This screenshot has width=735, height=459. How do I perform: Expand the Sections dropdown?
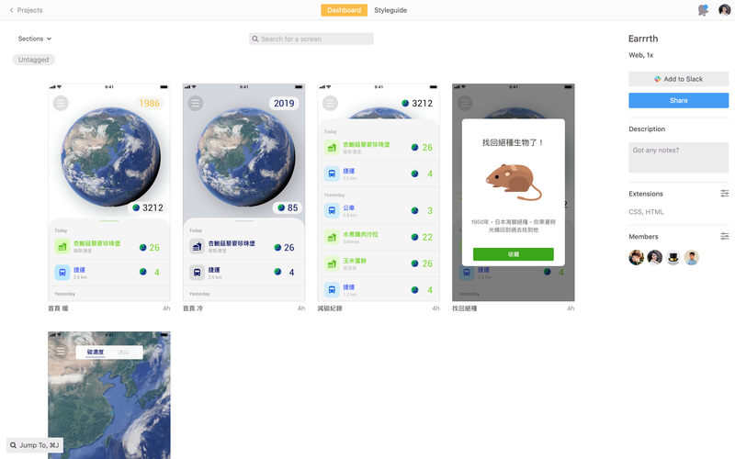(35, 39)
